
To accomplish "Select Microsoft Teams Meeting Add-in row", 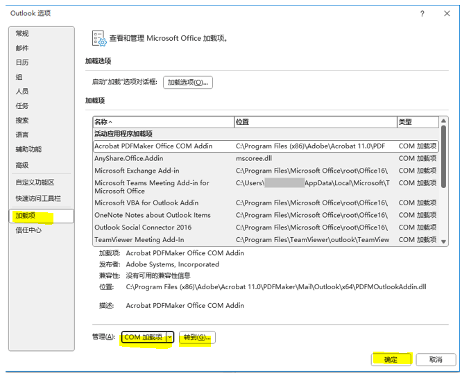I will 266,187.
